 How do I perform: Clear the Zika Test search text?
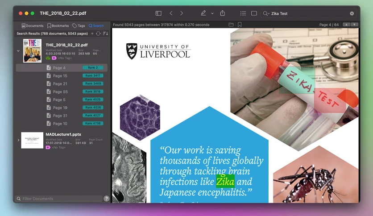[x=352, y=13]
